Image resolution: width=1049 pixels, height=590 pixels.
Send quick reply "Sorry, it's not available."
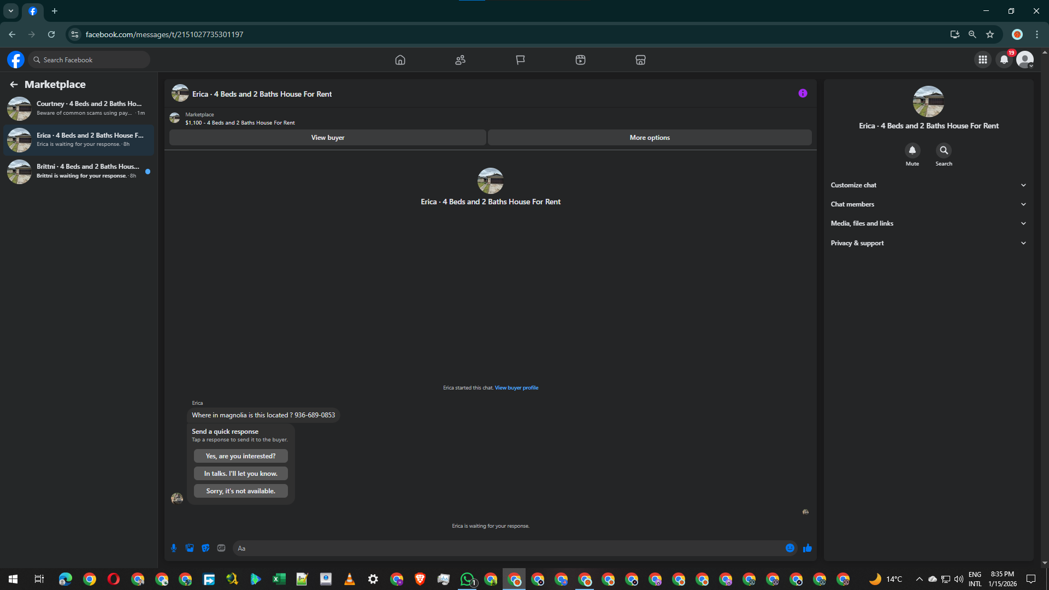[x=240, y=491]
